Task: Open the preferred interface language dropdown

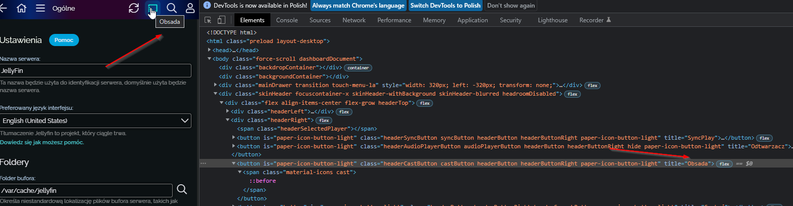Action: [x=95, y=120]
